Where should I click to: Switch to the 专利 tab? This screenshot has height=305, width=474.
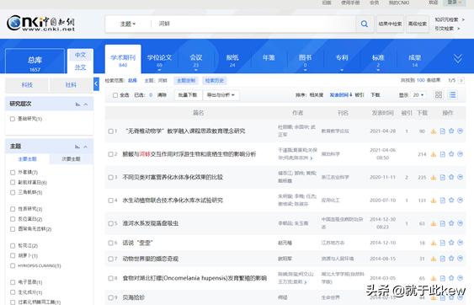342,60
